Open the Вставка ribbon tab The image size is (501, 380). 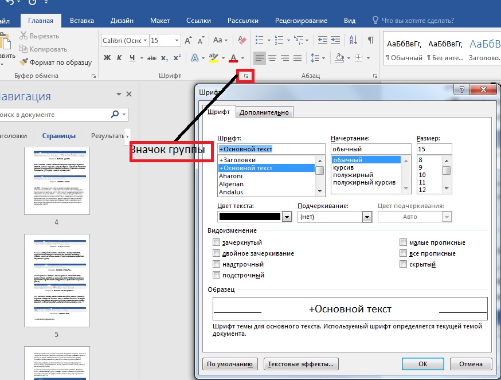82,21
